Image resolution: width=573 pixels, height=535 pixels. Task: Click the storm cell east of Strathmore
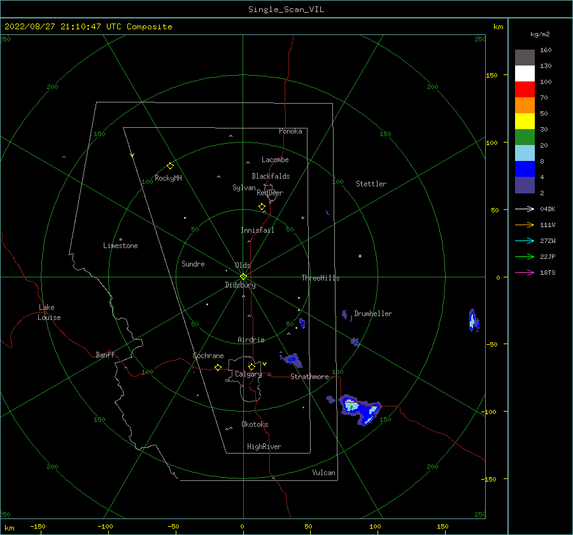click(x=360, y=409)
